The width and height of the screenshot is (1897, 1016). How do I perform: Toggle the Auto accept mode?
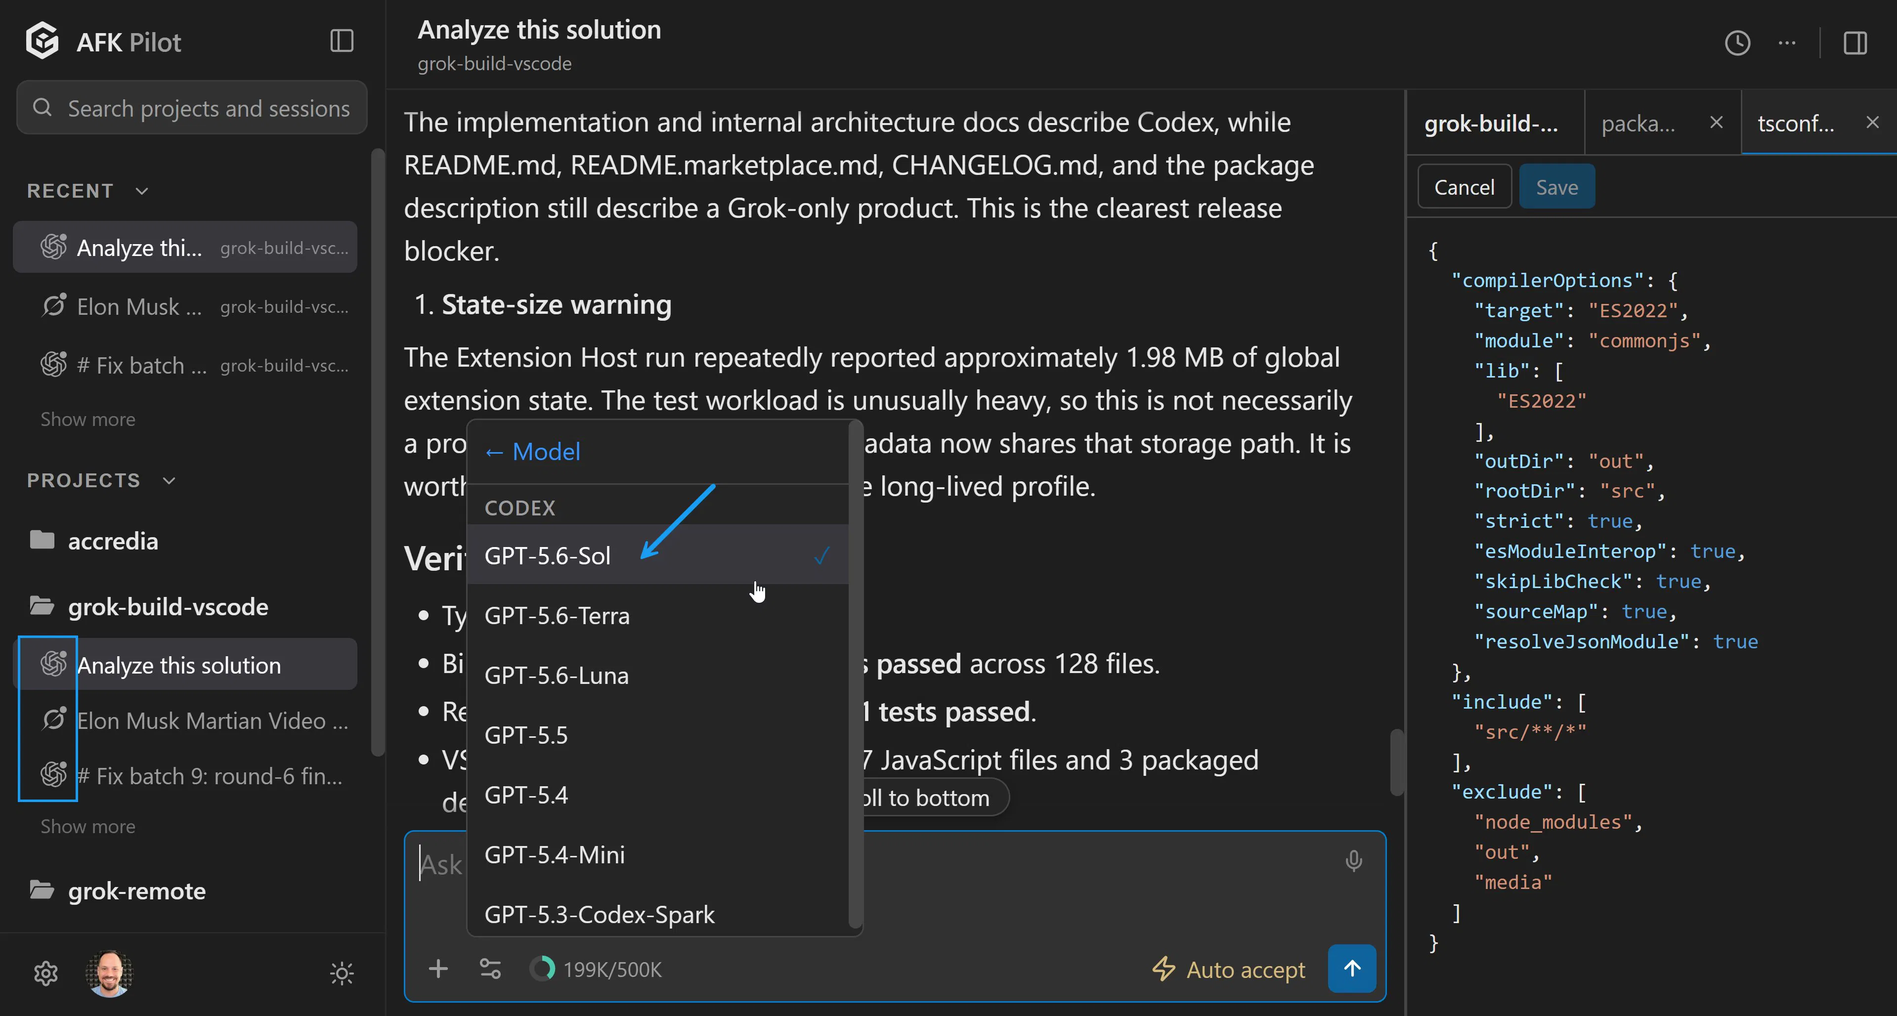point(1228,969)
